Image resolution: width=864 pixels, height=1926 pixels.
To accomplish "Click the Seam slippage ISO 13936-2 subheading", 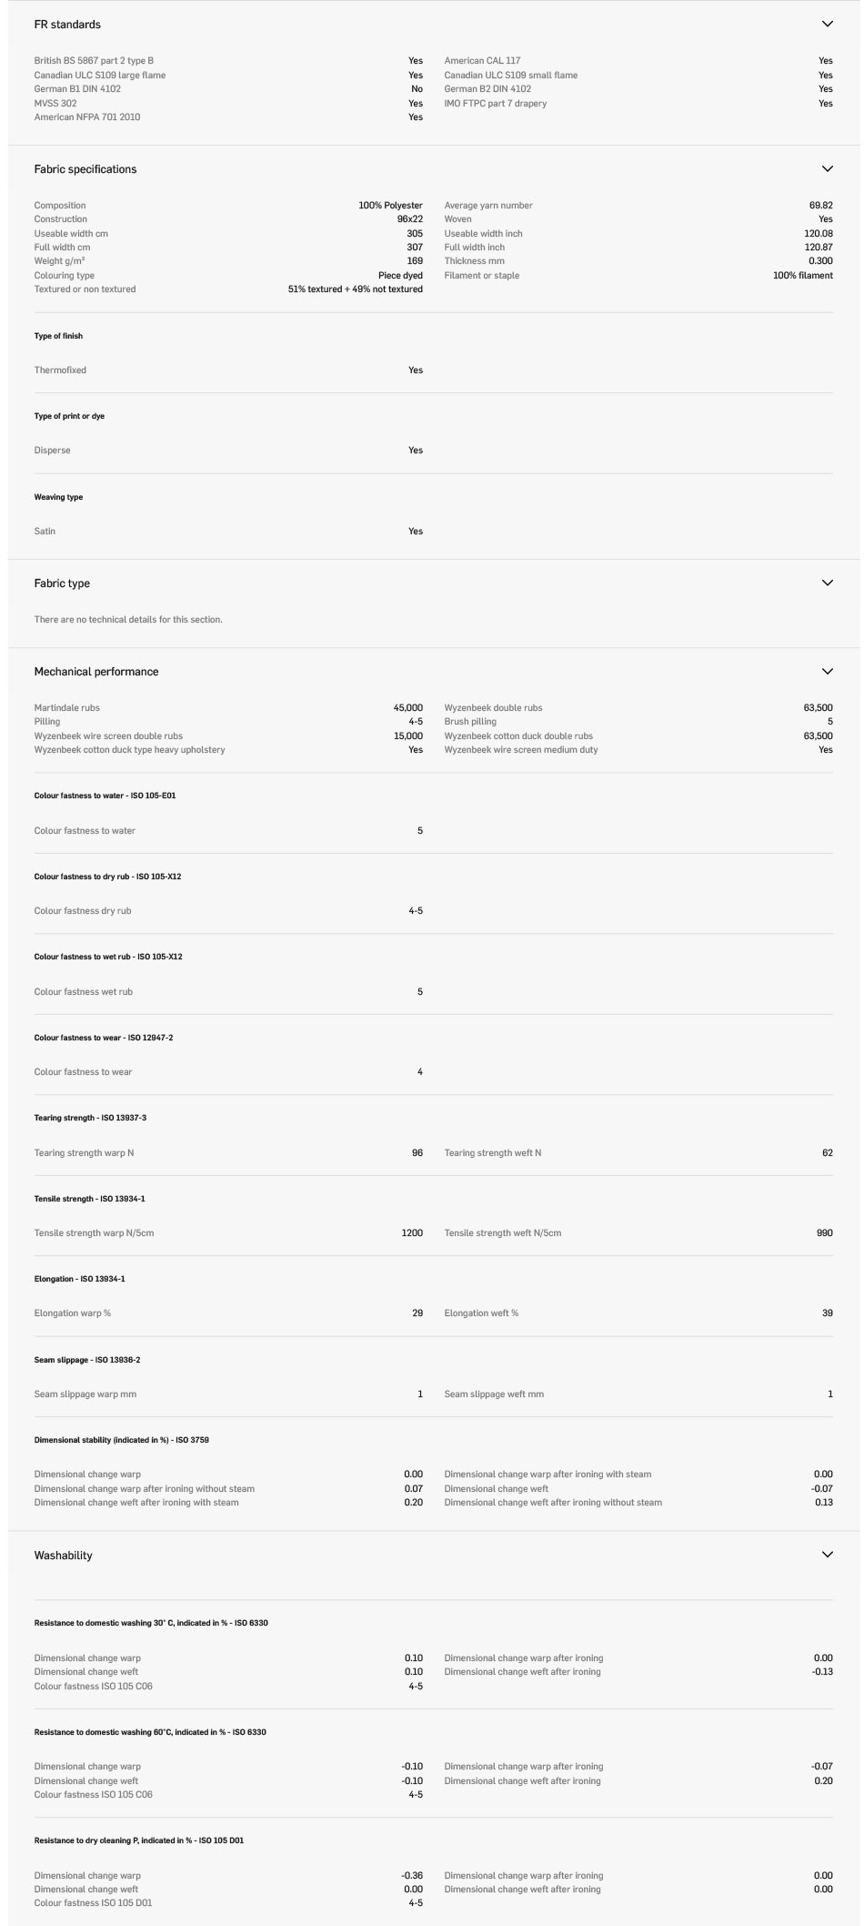I will click(87, 1360).
